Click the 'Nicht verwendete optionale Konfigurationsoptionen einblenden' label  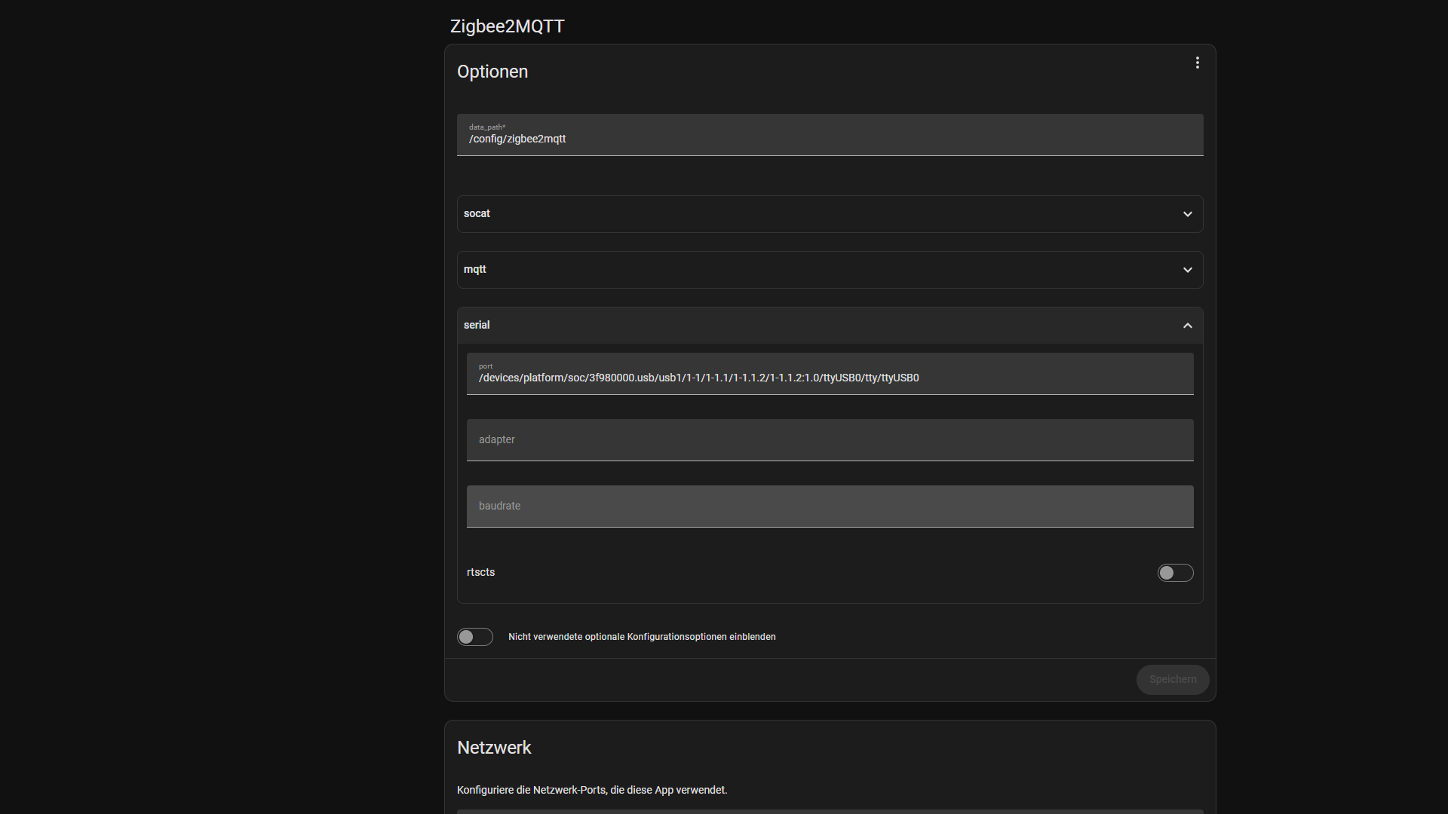tap(642, 637)
